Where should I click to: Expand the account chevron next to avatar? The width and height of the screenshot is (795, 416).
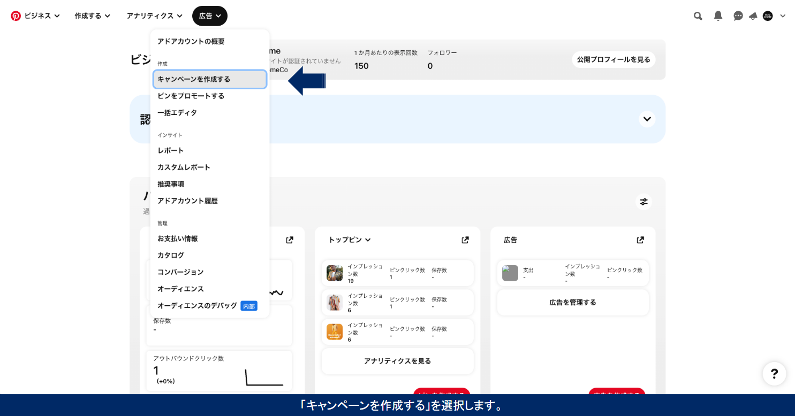(x=783, y=16)
